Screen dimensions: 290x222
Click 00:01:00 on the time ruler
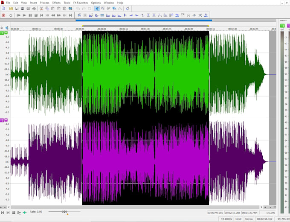[102, 29]
